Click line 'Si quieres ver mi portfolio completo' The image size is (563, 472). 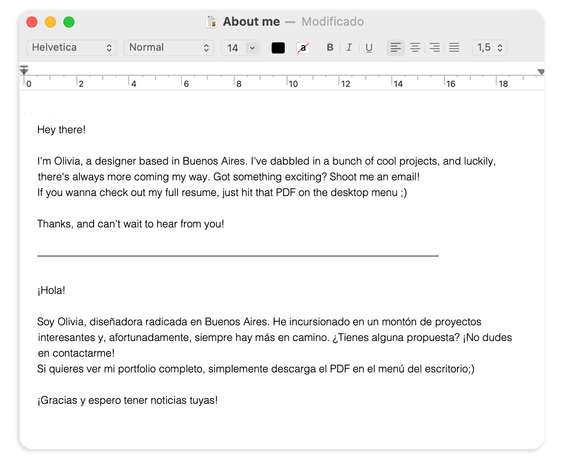[256, 369]
